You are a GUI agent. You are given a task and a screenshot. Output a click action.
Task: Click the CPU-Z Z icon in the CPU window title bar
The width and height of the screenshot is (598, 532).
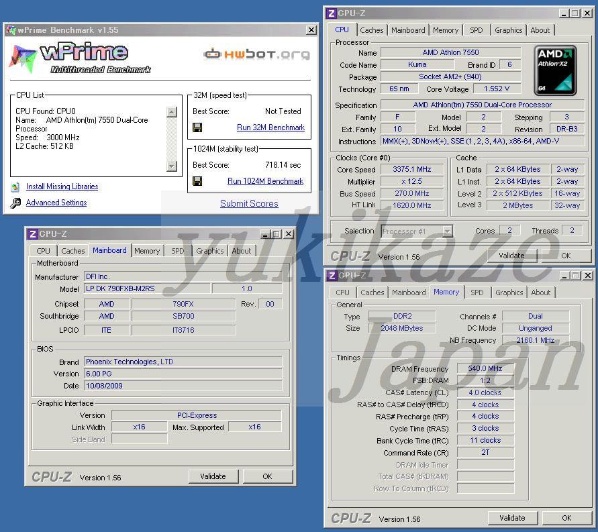[x=331, y=13]
